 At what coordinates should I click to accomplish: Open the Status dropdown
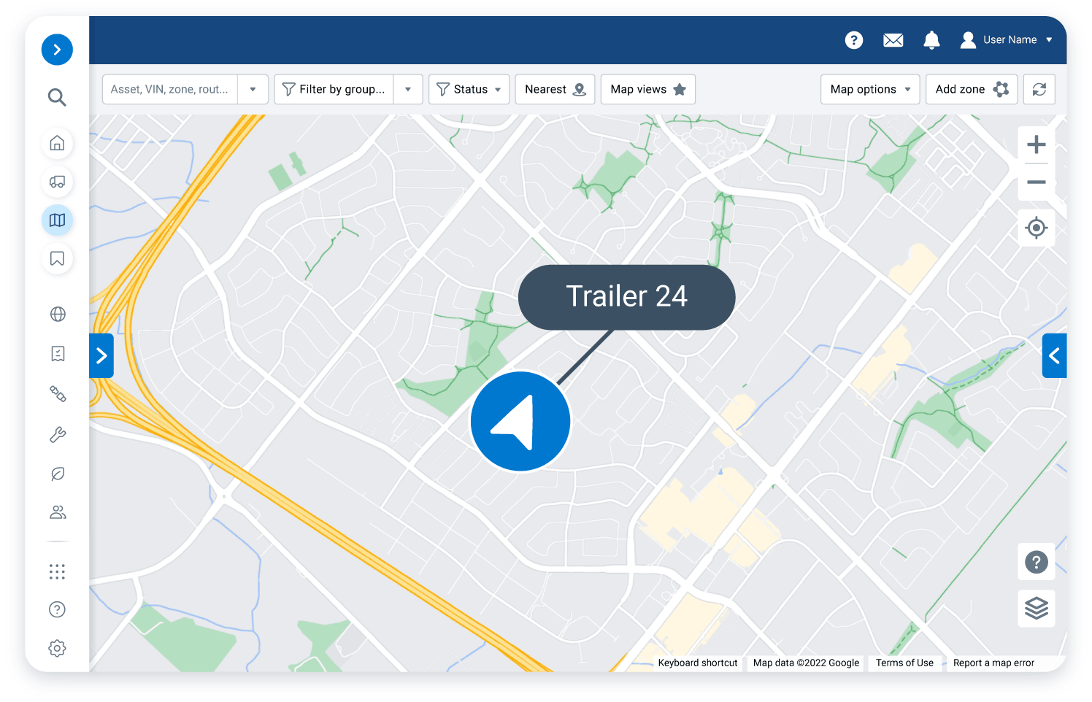coord(469,89)
